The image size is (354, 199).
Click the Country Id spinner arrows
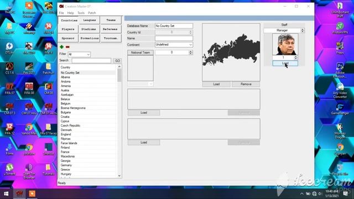click(190, 32)
